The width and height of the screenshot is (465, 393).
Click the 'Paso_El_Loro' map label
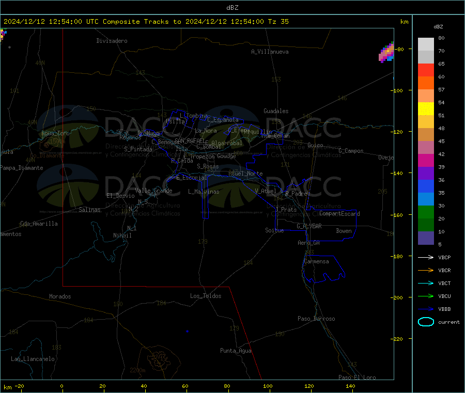[358, 378]
